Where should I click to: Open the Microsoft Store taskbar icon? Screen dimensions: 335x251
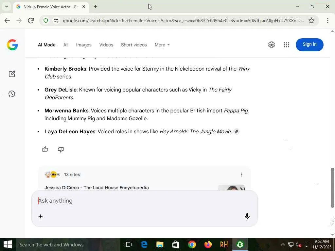176,244
